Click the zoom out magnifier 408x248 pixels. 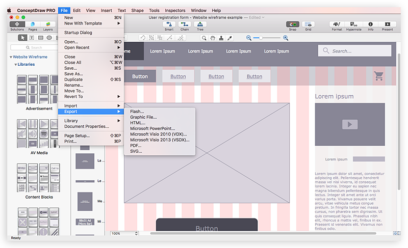click(249, 38)
